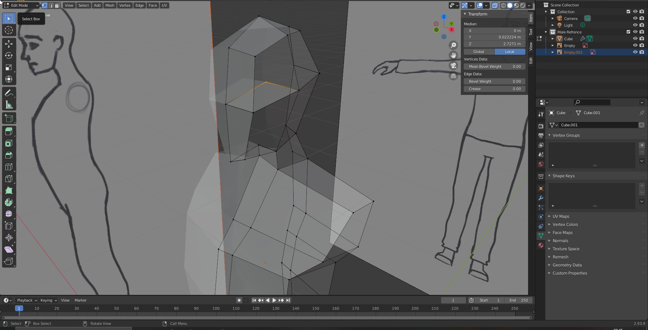Hide the Empty.001 object in the outliner
The height and width of the screenshot is (330, 648).
(x=635, y=52)
